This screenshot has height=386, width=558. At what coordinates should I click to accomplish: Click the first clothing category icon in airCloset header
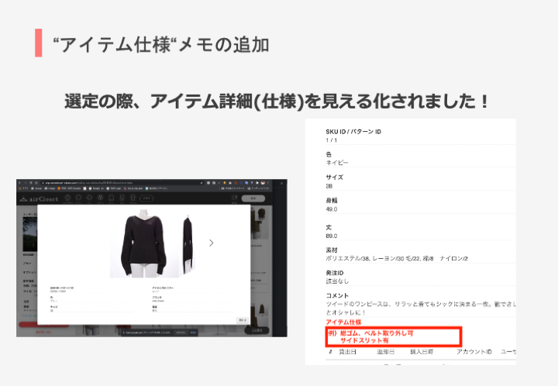(68, 199)
